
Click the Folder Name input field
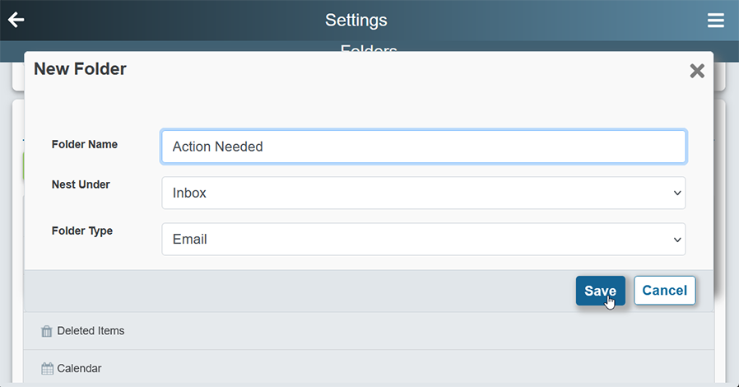coord(423,147)
